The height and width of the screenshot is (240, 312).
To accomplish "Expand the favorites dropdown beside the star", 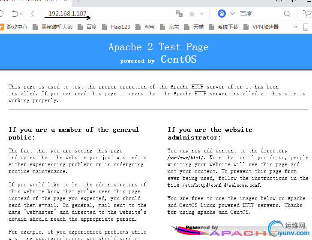I will click(202, 14).
